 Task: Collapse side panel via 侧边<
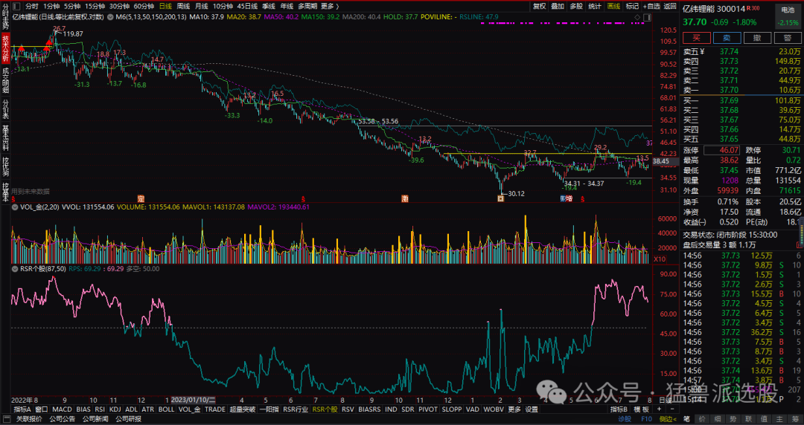[668, 419]
